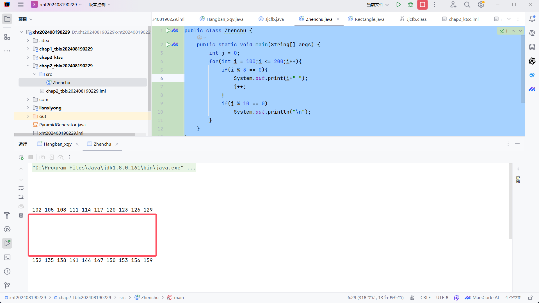Open the Project tool window folder icon

[7, 19]
